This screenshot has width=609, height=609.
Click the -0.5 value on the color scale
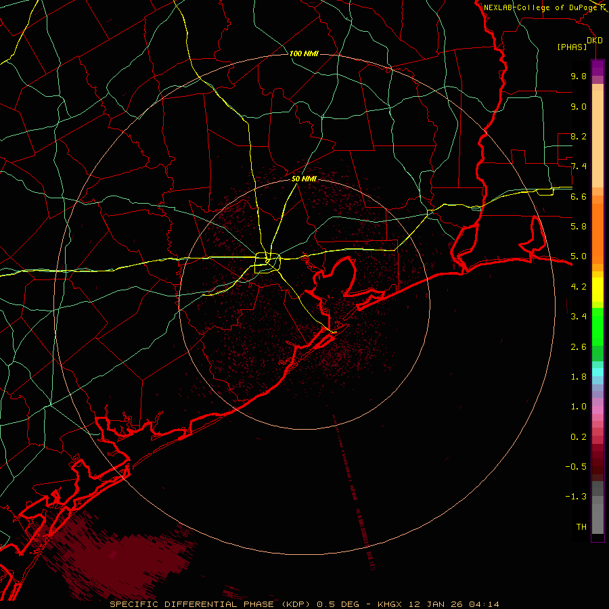point(576,467)
